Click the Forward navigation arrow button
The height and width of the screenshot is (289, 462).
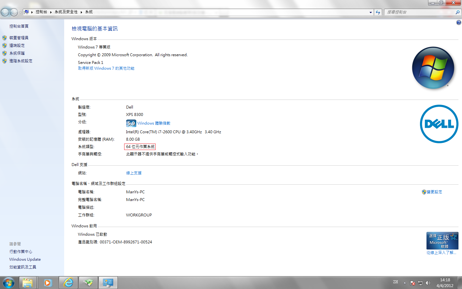(x=14, y=12)
